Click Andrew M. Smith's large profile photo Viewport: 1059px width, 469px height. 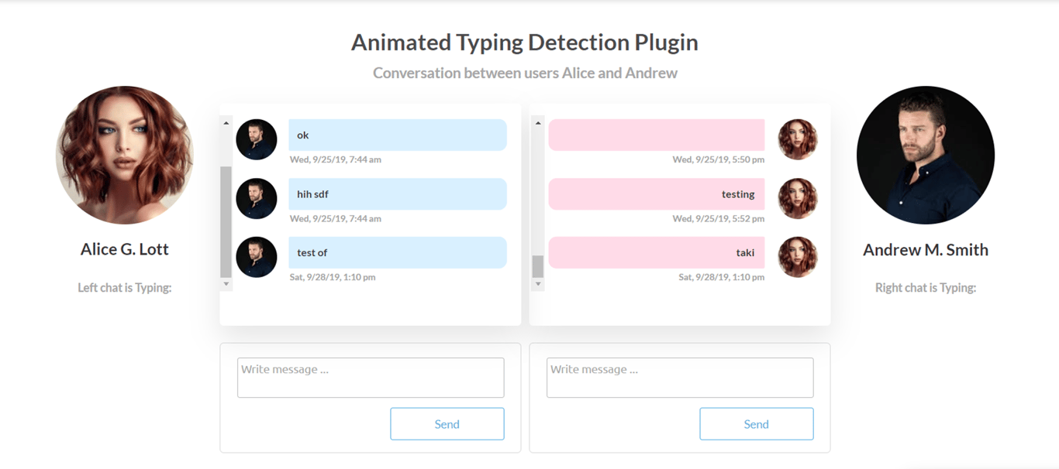coord(926,155)
